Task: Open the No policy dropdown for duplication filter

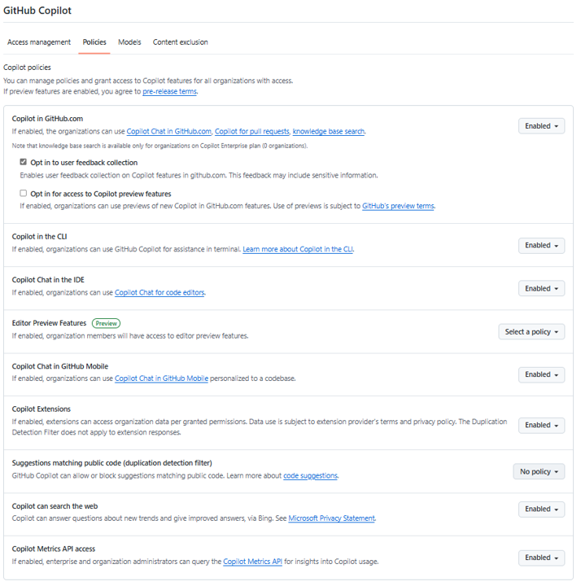Action: (539, 471)
